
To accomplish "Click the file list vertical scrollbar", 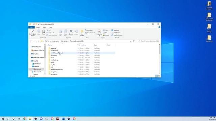I will pos(160,50).
